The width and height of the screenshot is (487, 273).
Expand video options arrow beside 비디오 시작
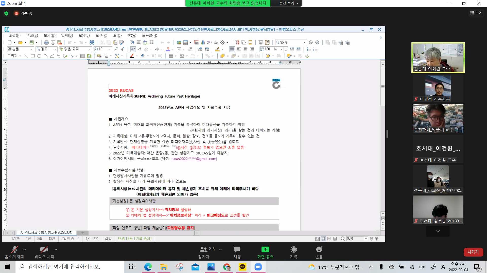point(56,249)
